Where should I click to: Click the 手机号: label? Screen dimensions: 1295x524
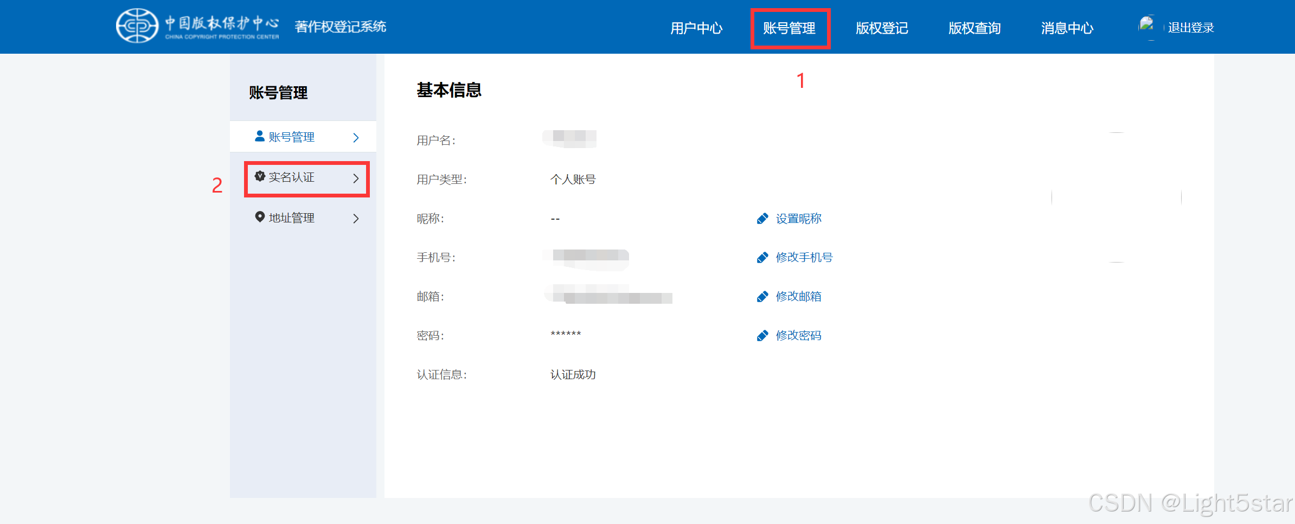click(x=436, y=258)
